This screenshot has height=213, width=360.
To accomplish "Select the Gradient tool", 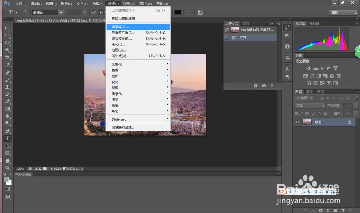I will [7, 109].
